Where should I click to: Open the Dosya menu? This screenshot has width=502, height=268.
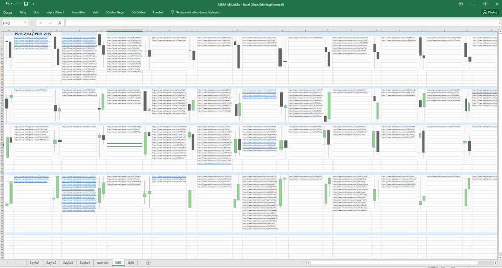8,13
